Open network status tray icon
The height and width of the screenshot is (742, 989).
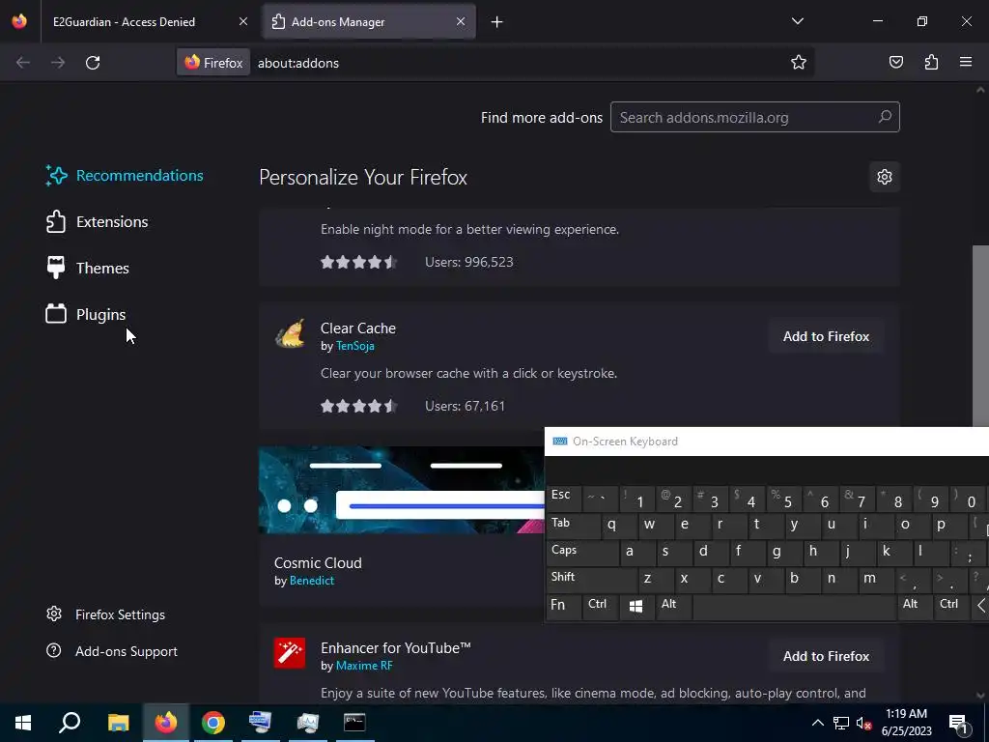point(841,723)
